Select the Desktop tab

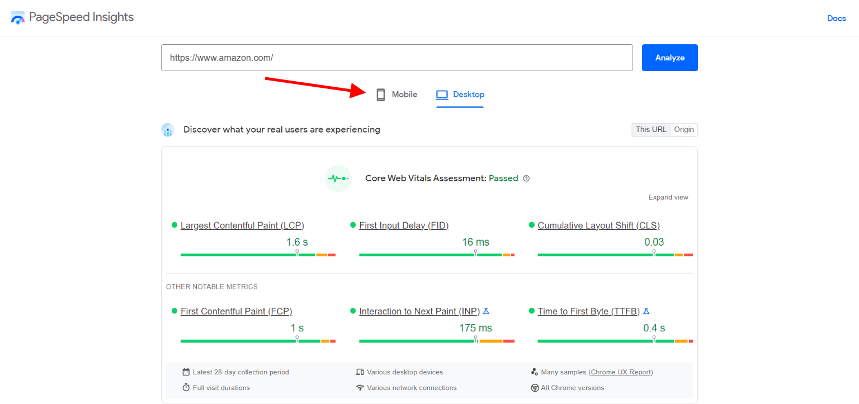point(460,95)
